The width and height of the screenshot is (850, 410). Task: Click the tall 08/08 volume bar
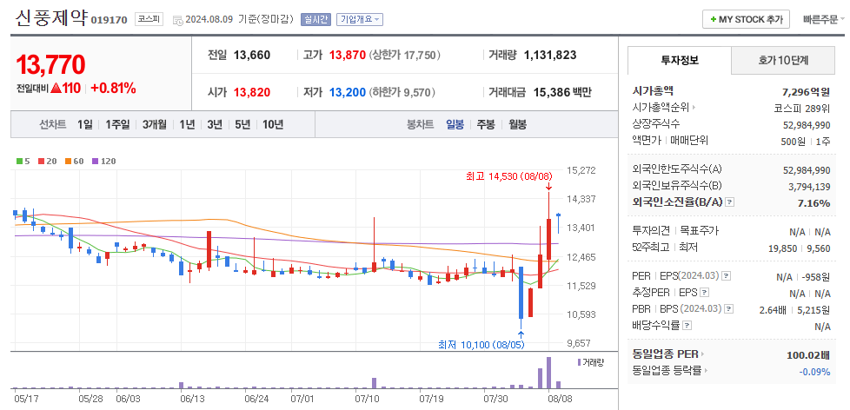pyautogui.click(x=548, y=373)
